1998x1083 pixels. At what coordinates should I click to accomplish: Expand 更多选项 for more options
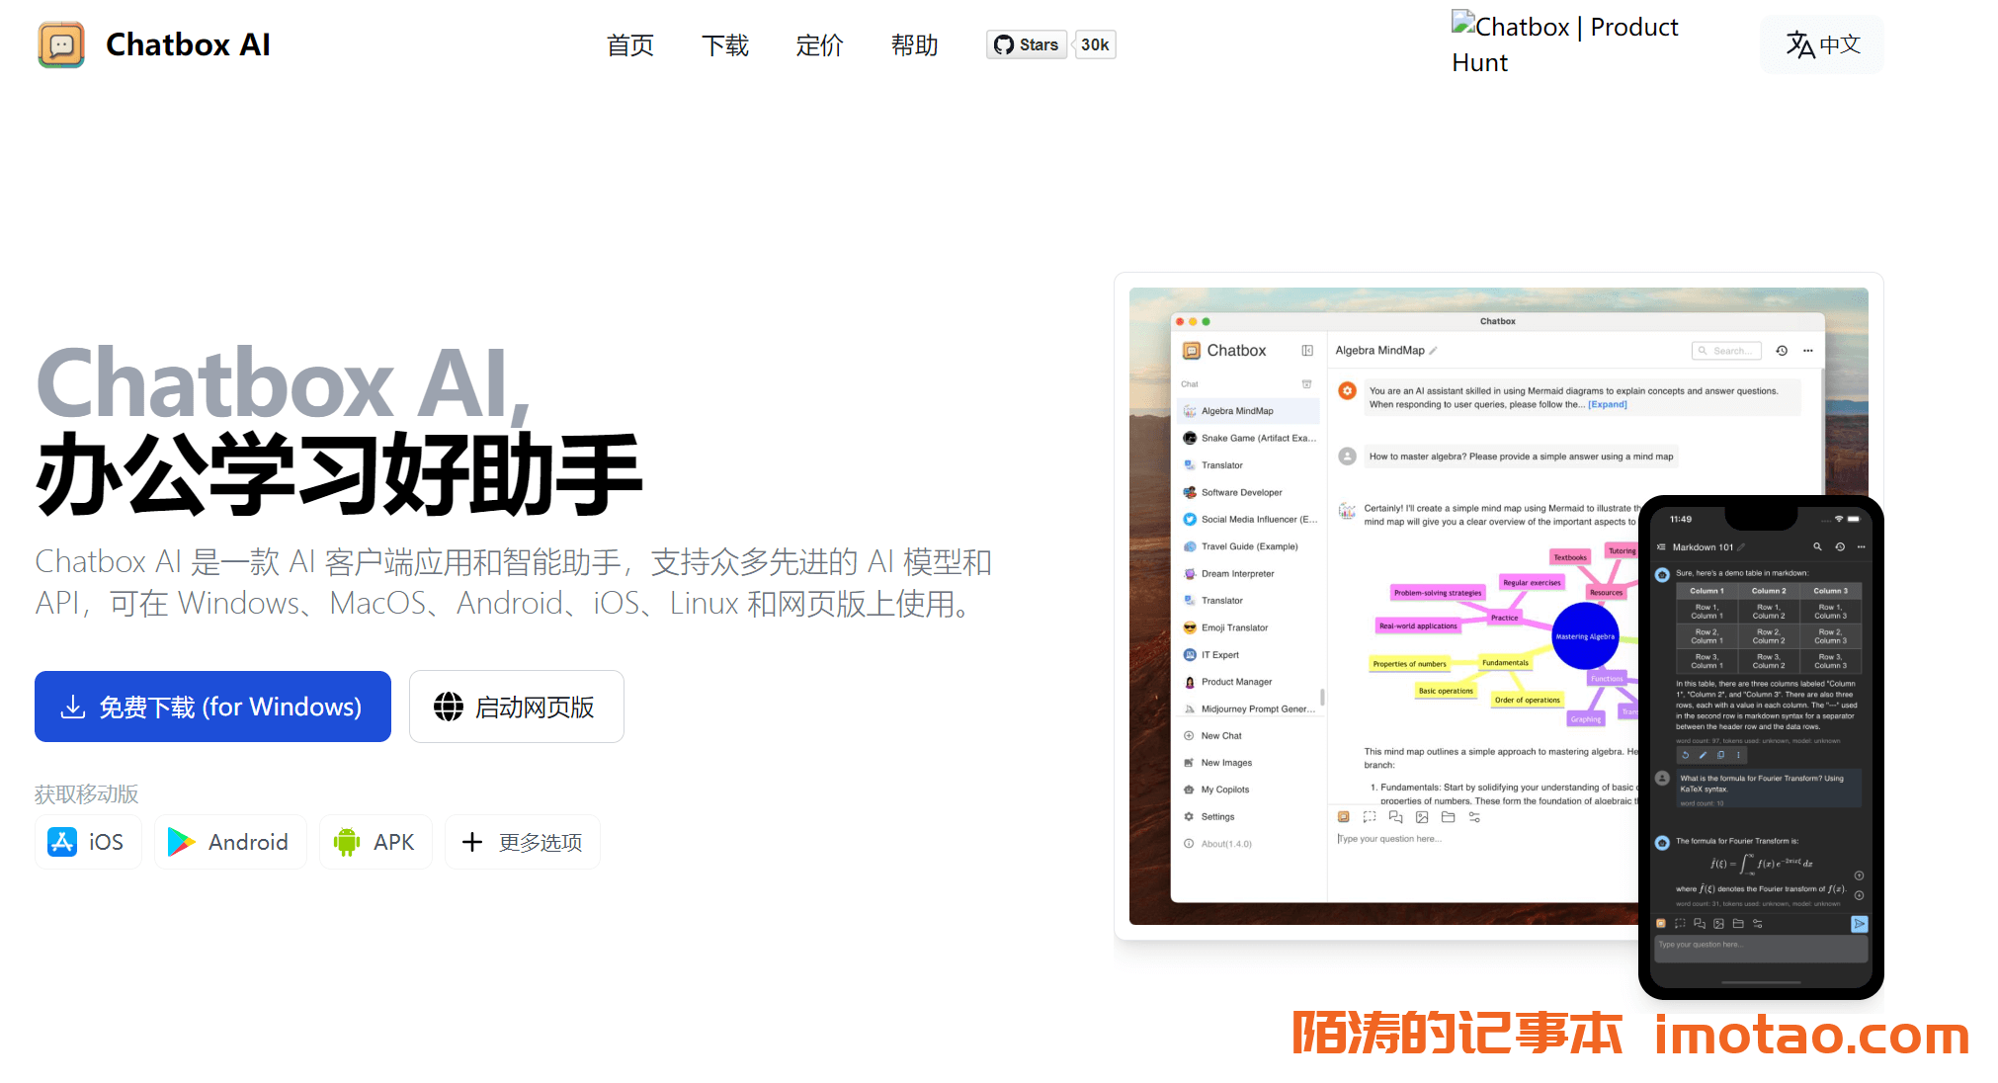pyautogui.click(x=520, y=843)
